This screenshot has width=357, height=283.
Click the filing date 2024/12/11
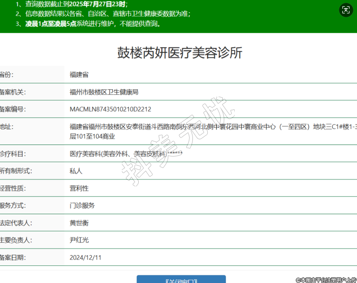click(x=85, y=257)
